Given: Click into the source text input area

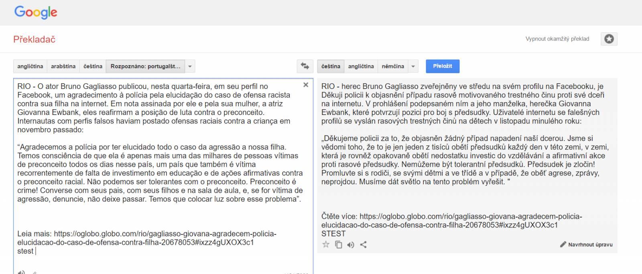Looking at the screenshot, I should (163, 176).
